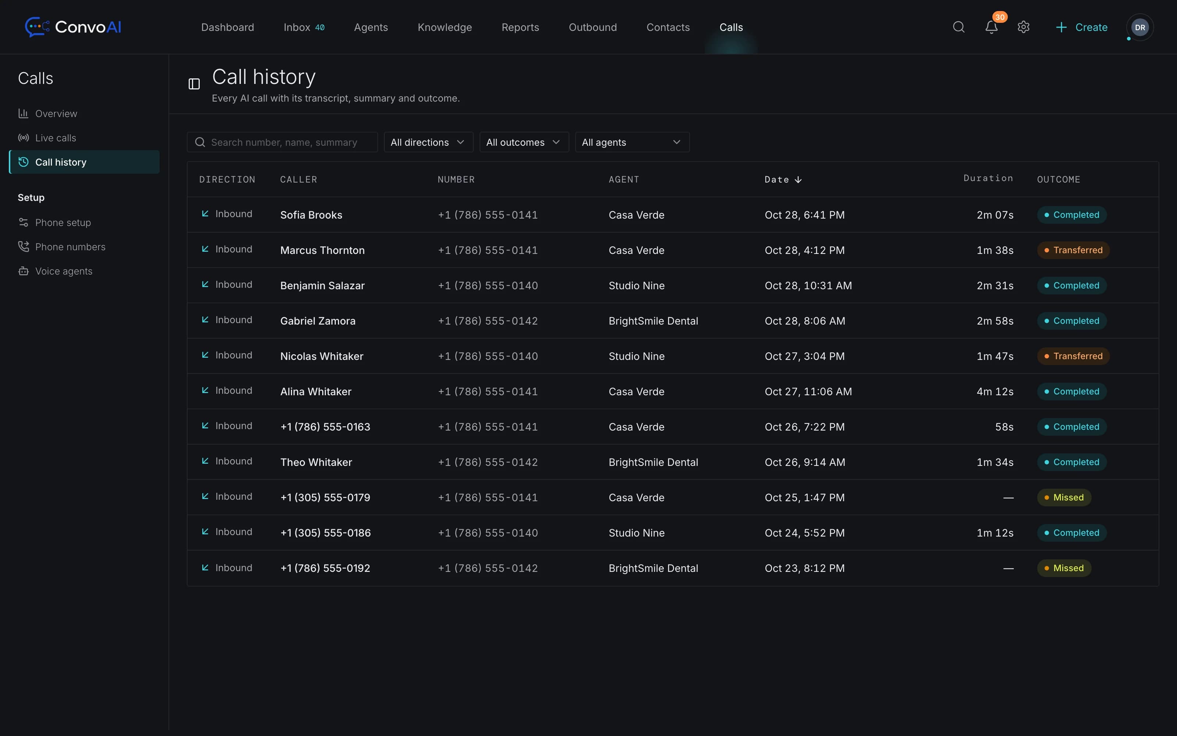Screen dimensions: 1177x736
Task: Open Phone setup under Setup
Action: 84,222
